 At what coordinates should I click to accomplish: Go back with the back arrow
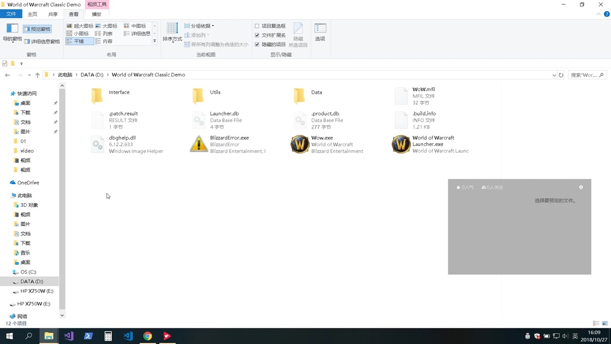click(8, 75)
